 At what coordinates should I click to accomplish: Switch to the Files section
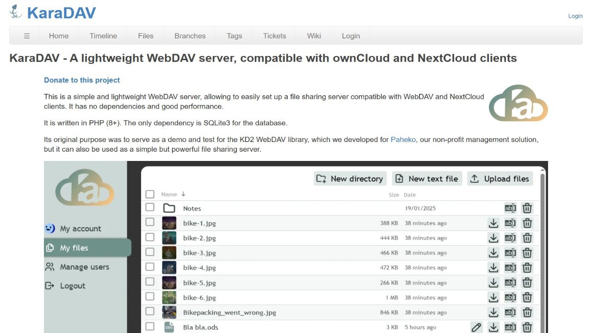point(146,36)
